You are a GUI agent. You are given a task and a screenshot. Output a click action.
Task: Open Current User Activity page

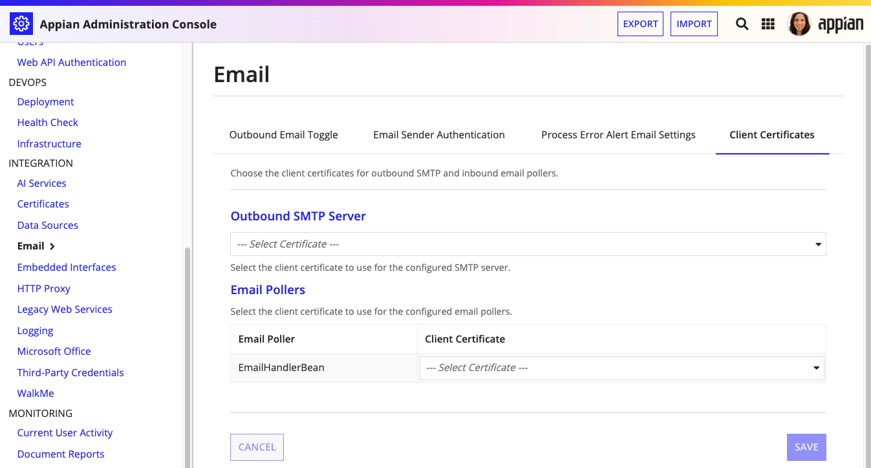coord(65,432)
